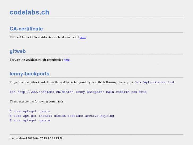Click the codelabs.ch page title
This screenshot has width=193, height=145.
(x=29, y=12)
